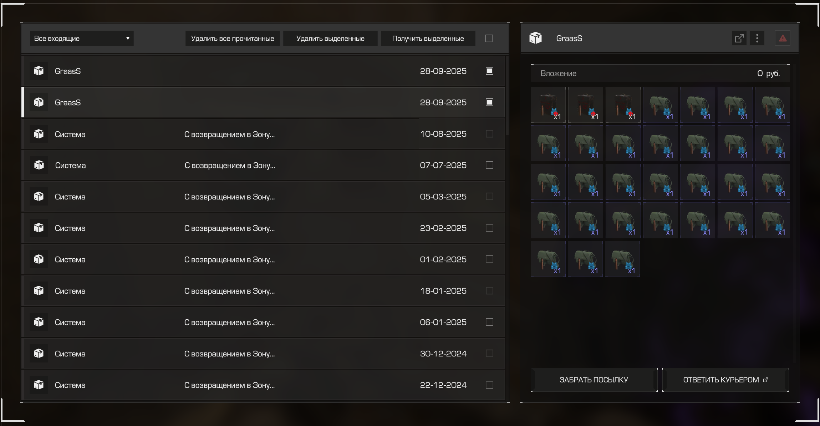Click the message list vertical scrollbar
820x426 pixels.
pyautogui.click(x=507, y=96)
